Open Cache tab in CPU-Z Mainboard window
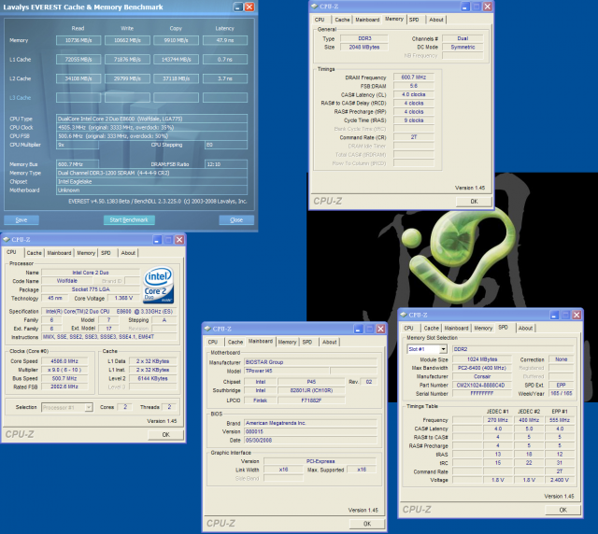Viewport: 598px width, 534px height. [x=235, y=342]
